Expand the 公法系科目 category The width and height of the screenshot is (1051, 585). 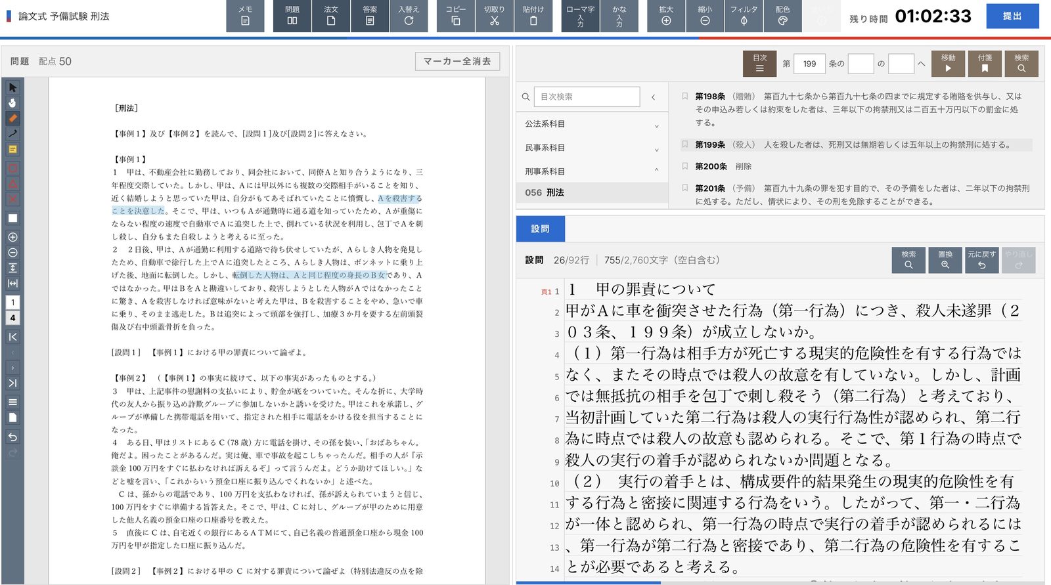(x=592, y=124)
